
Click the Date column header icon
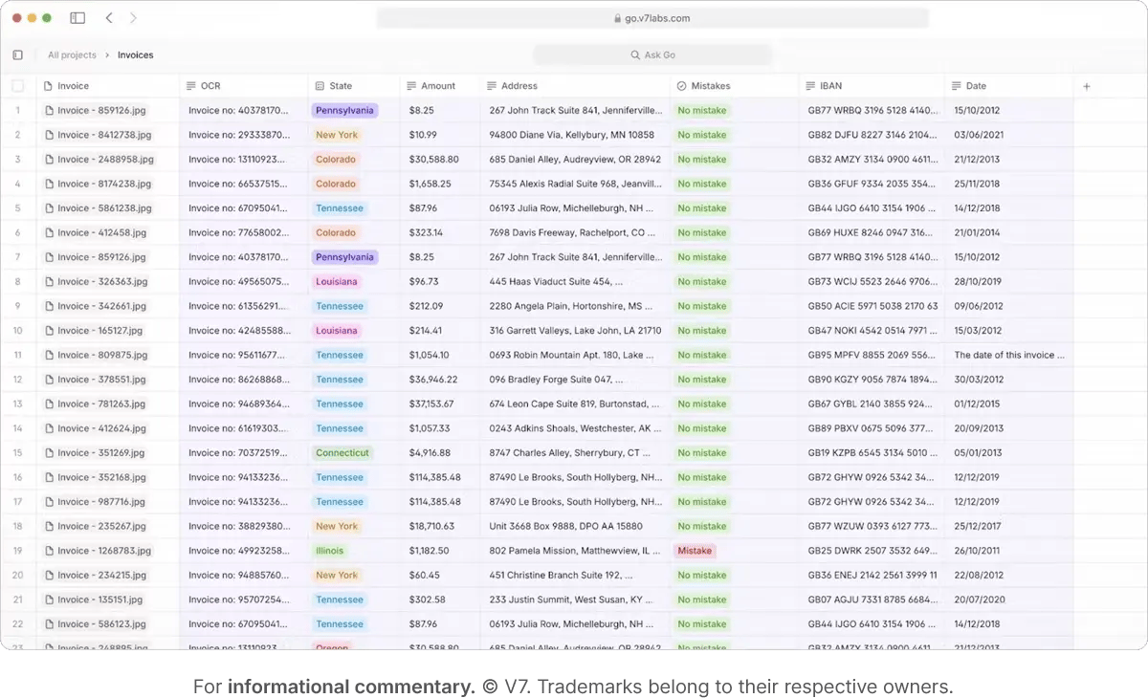click(956, 86)
